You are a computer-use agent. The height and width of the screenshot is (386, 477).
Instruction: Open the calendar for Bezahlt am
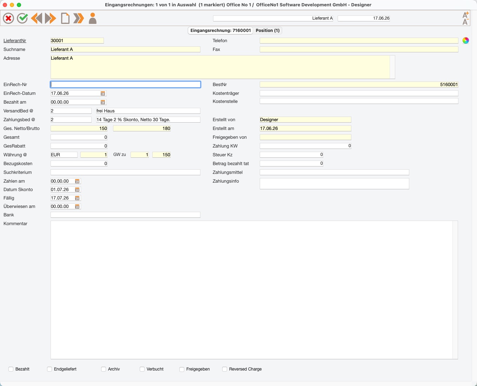coord(103,102)
